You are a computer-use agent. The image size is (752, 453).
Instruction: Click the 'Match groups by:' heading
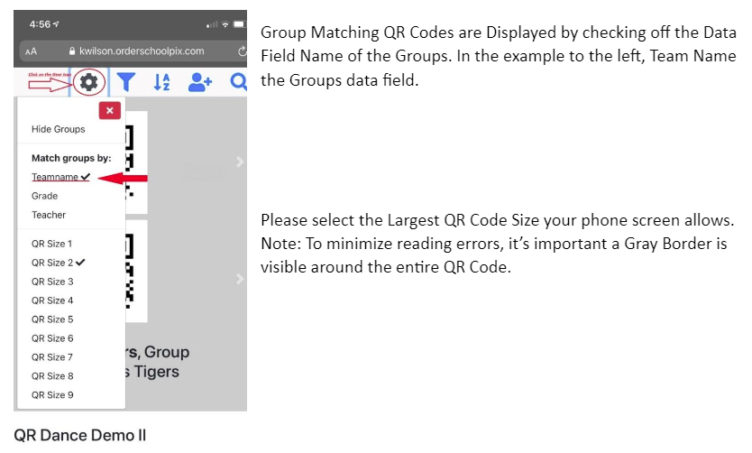click(71, 158)
